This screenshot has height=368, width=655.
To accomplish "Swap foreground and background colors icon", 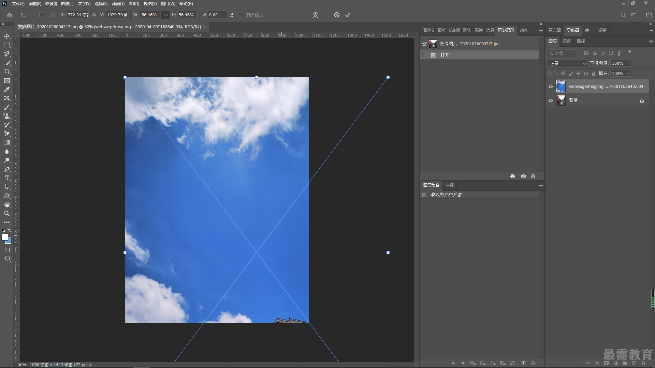I will 9,230.
